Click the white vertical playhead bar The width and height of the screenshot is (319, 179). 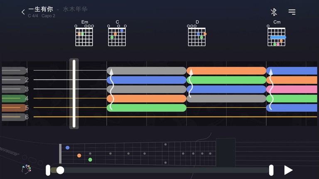point(74,94)
